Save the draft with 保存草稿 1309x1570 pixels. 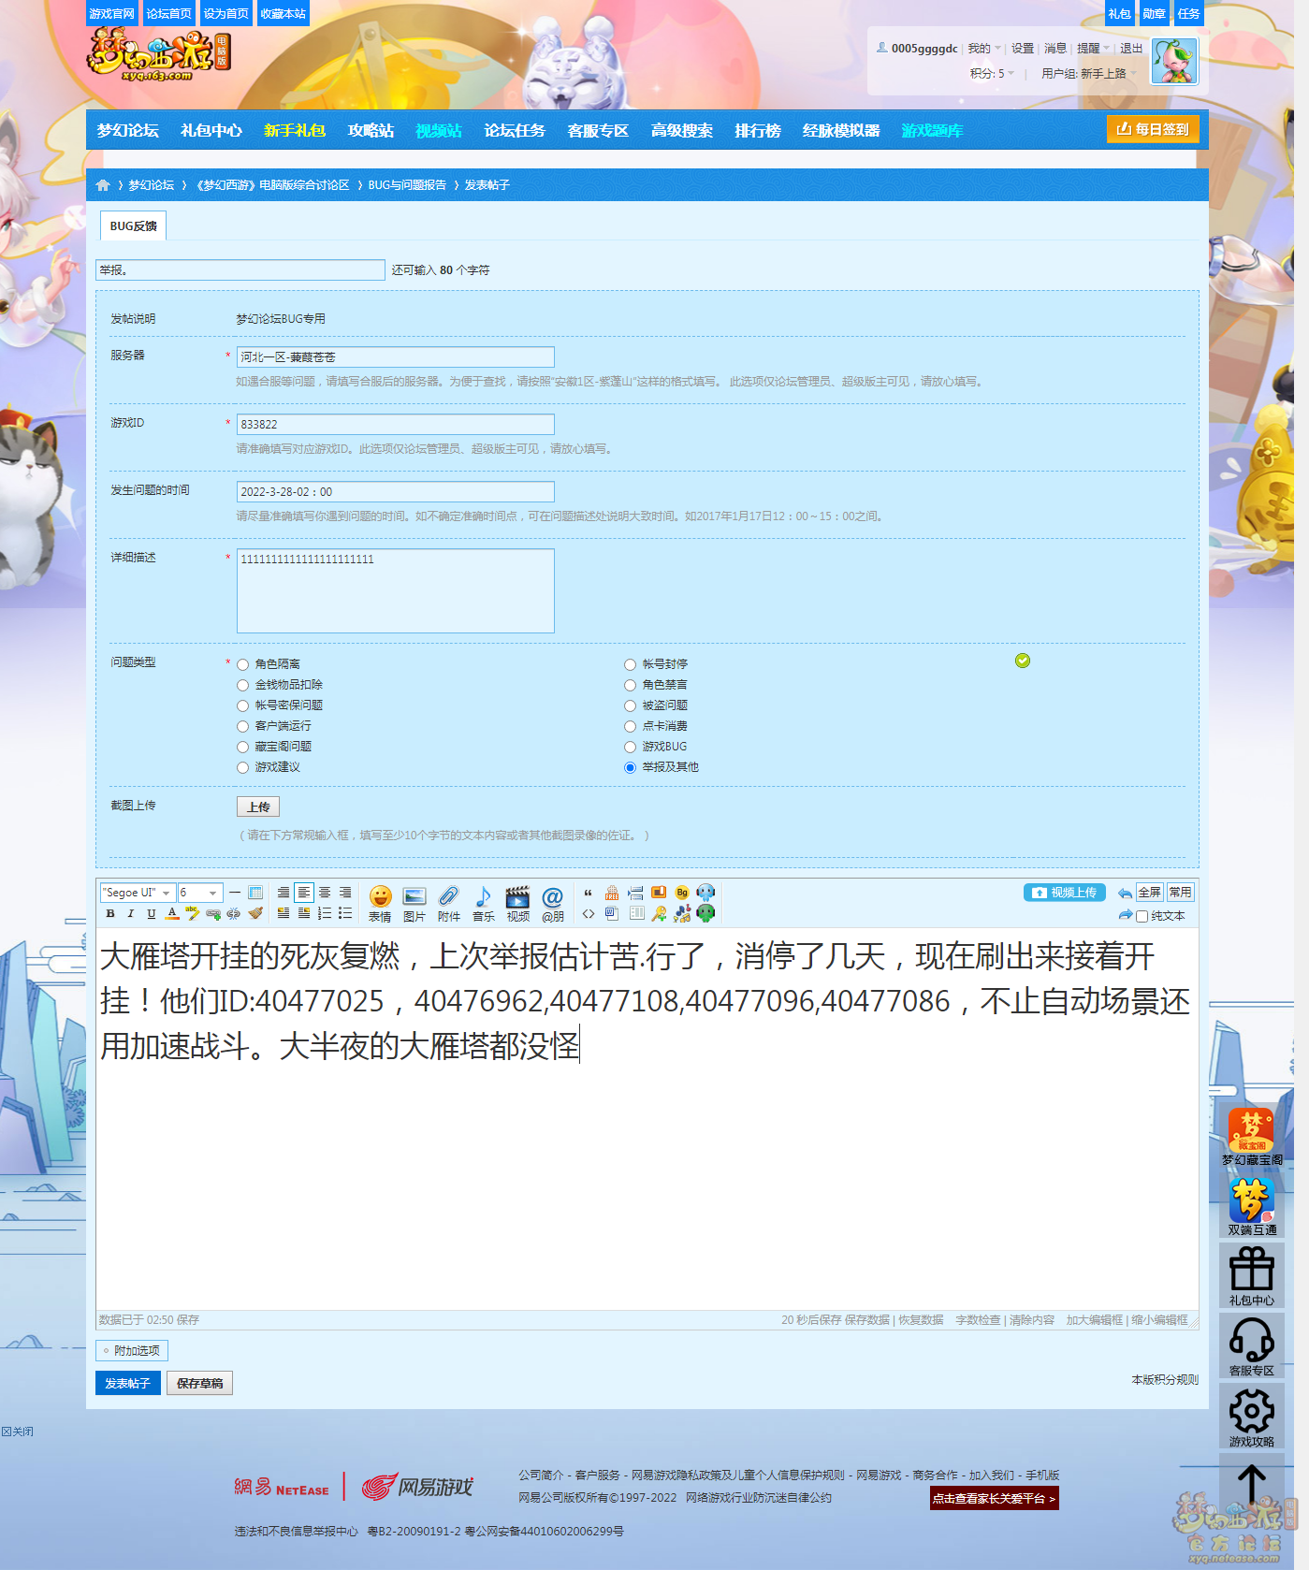[x=199, y=1383]
